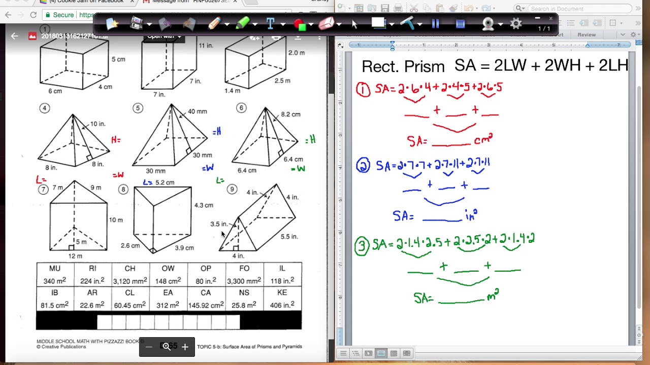
Task: Expand the eraser tool dropdown arrow
Action: 340,24
